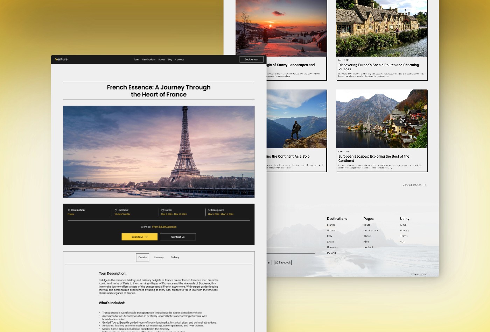The width and height of the screenshot is (490, 332).
Task: Open the Contact link in footer Pages
Action: [x=368, y=247]
